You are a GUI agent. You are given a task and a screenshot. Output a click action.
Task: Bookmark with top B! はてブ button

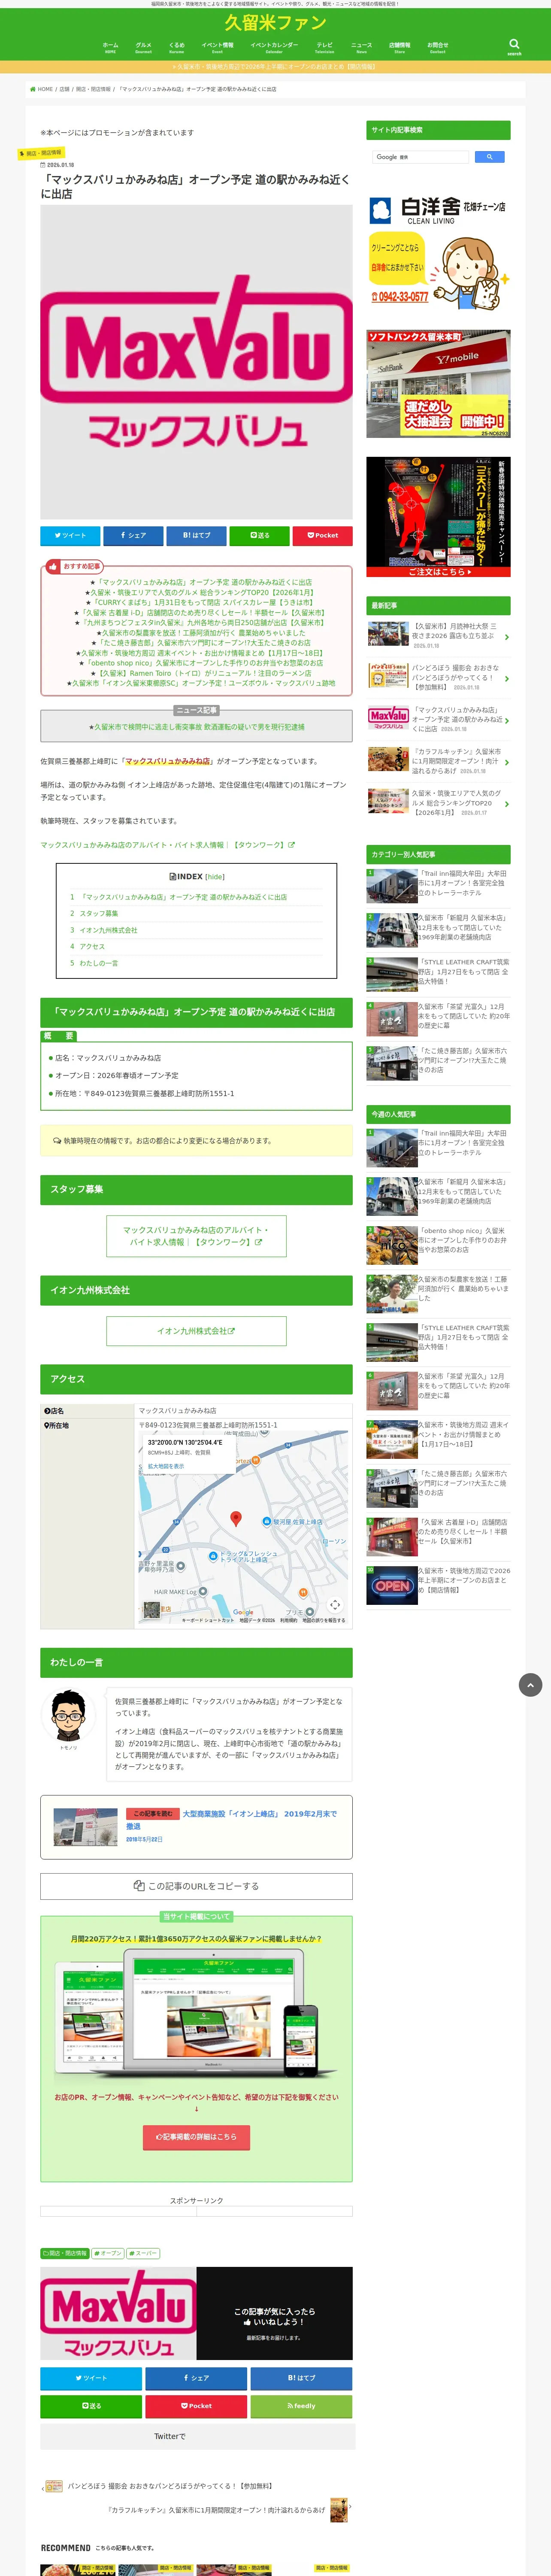tap(196, 535)
